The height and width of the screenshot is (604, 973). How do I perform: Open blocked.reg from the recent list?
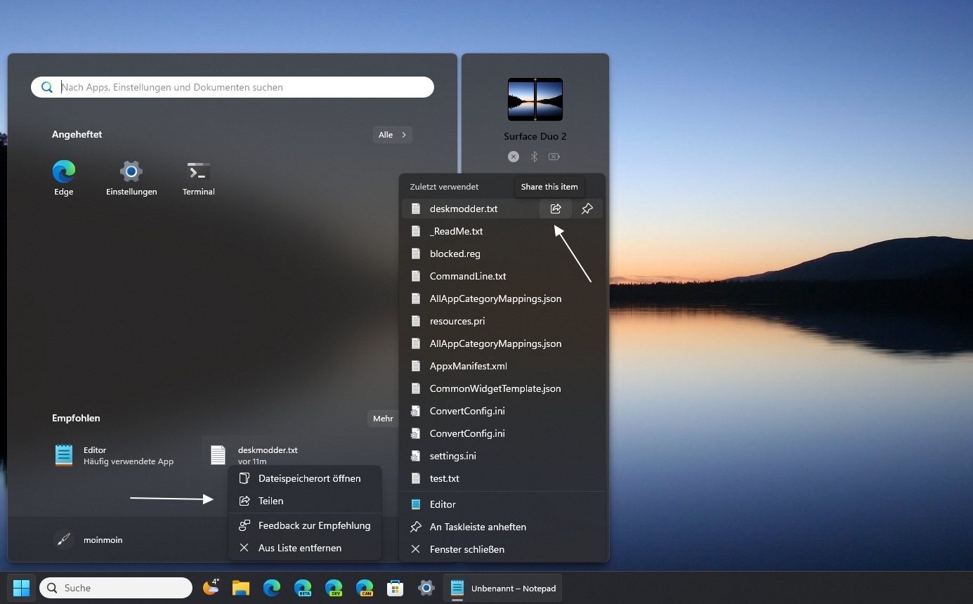point(502,254)
